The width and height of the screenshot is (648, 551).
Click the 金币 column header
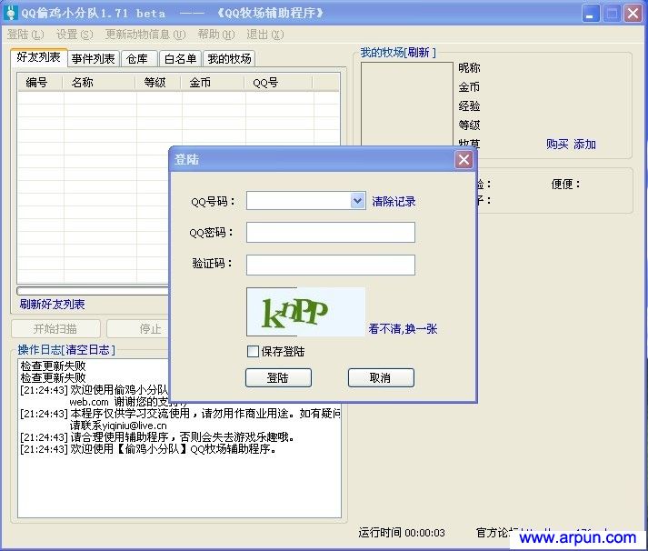(x=214, y=82)
